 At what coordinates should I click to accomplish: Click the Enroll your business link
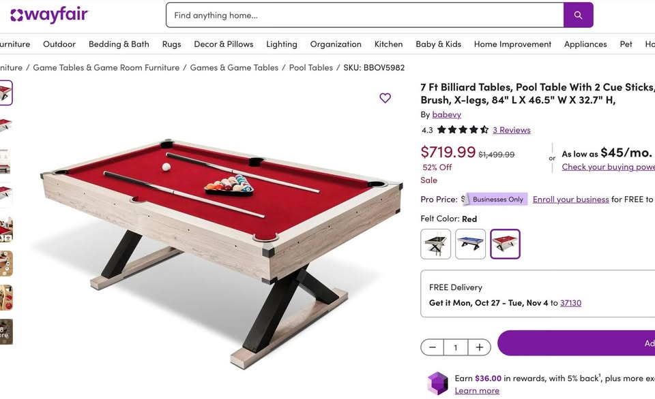tap(570, 199)
